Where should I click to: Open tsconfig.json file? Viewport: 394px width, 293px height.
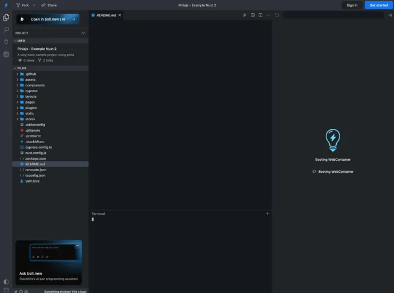pyautogui.click(x=50, y=175)
